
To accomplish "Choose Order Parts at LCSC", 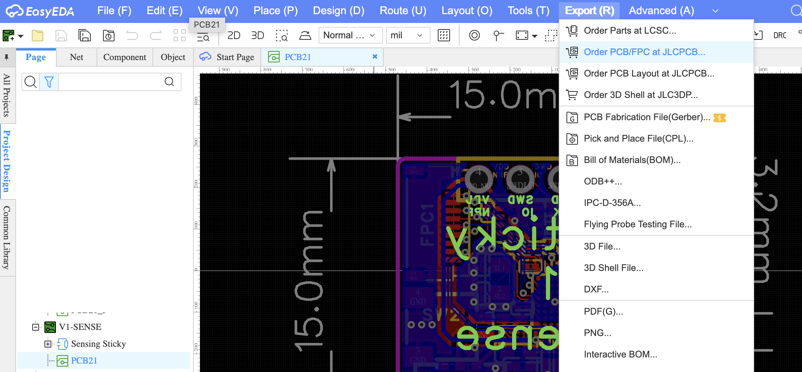I will tap(656, 31).
